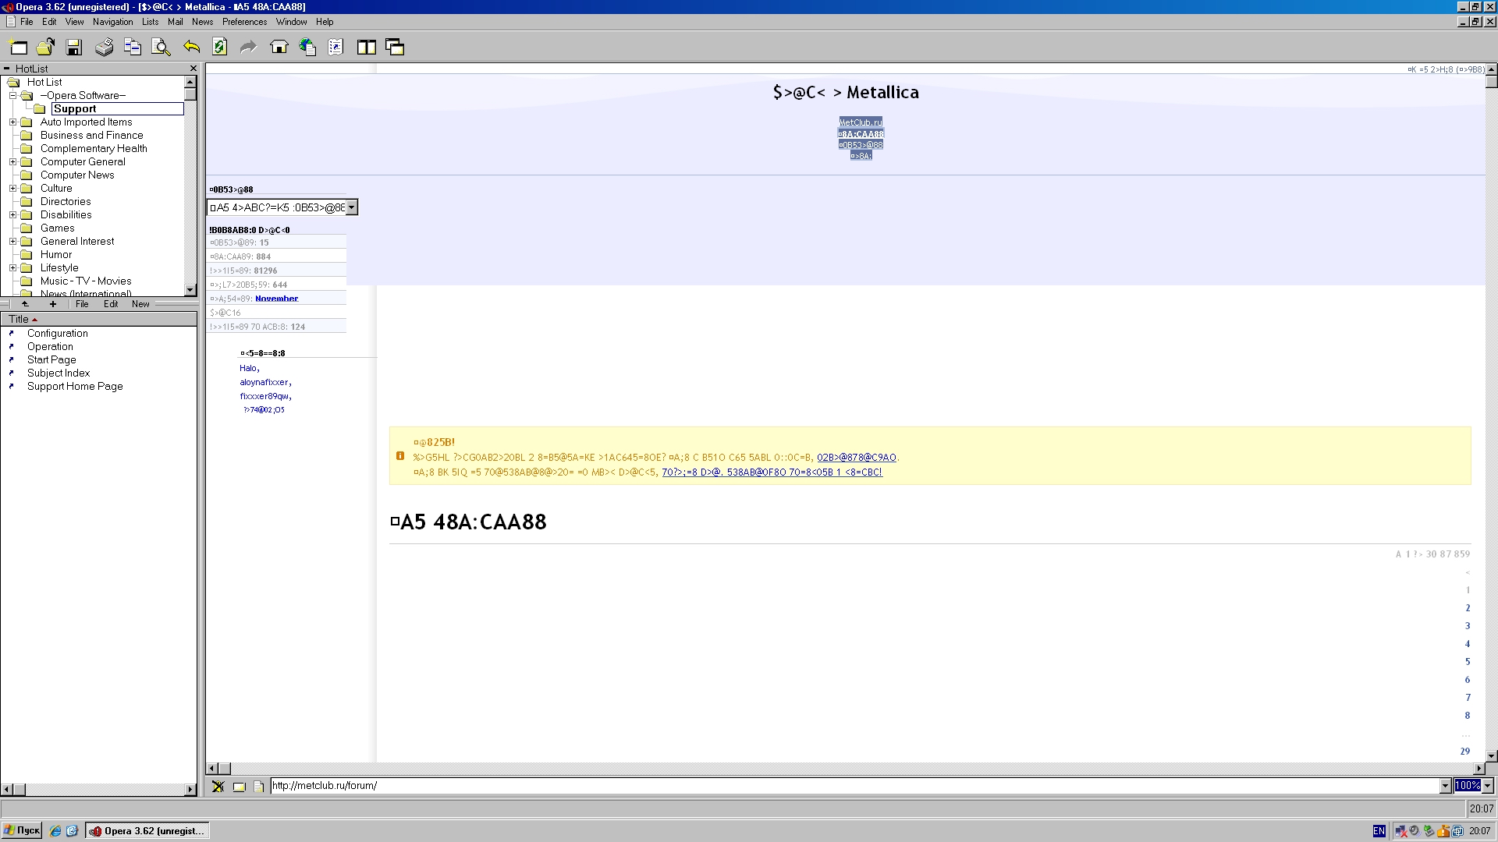Screen dimensions: 1498x842
Task: Click the Reload page icon
Action: [220, 48]
